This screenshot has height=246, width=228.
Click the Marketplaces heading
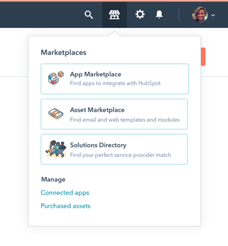click(64, 52)
